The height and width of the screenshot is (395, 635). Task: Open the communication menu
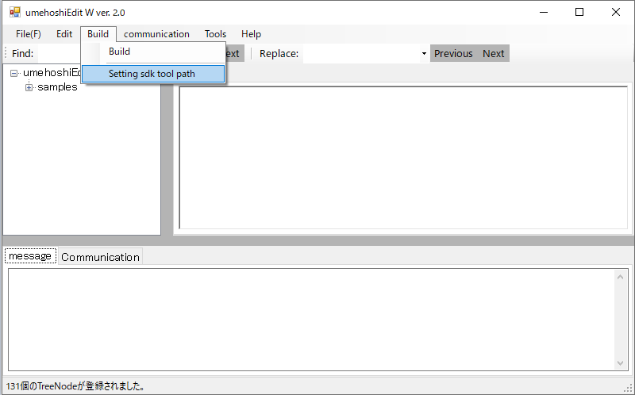pyautogui.click(x=156, y=34)
